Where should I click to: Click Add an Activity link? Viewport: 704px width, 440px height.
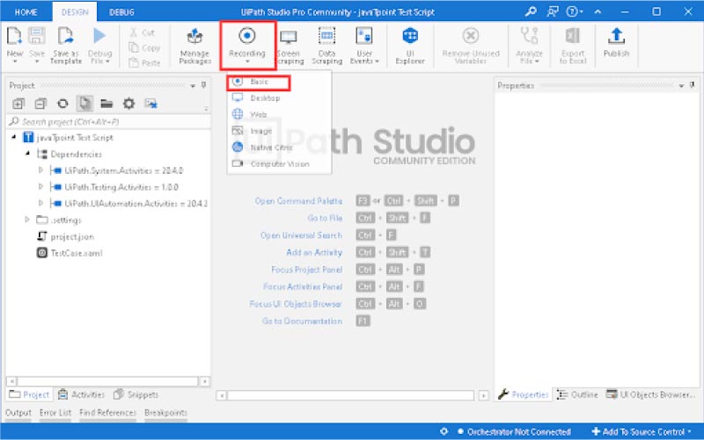(x=314, y=253)
